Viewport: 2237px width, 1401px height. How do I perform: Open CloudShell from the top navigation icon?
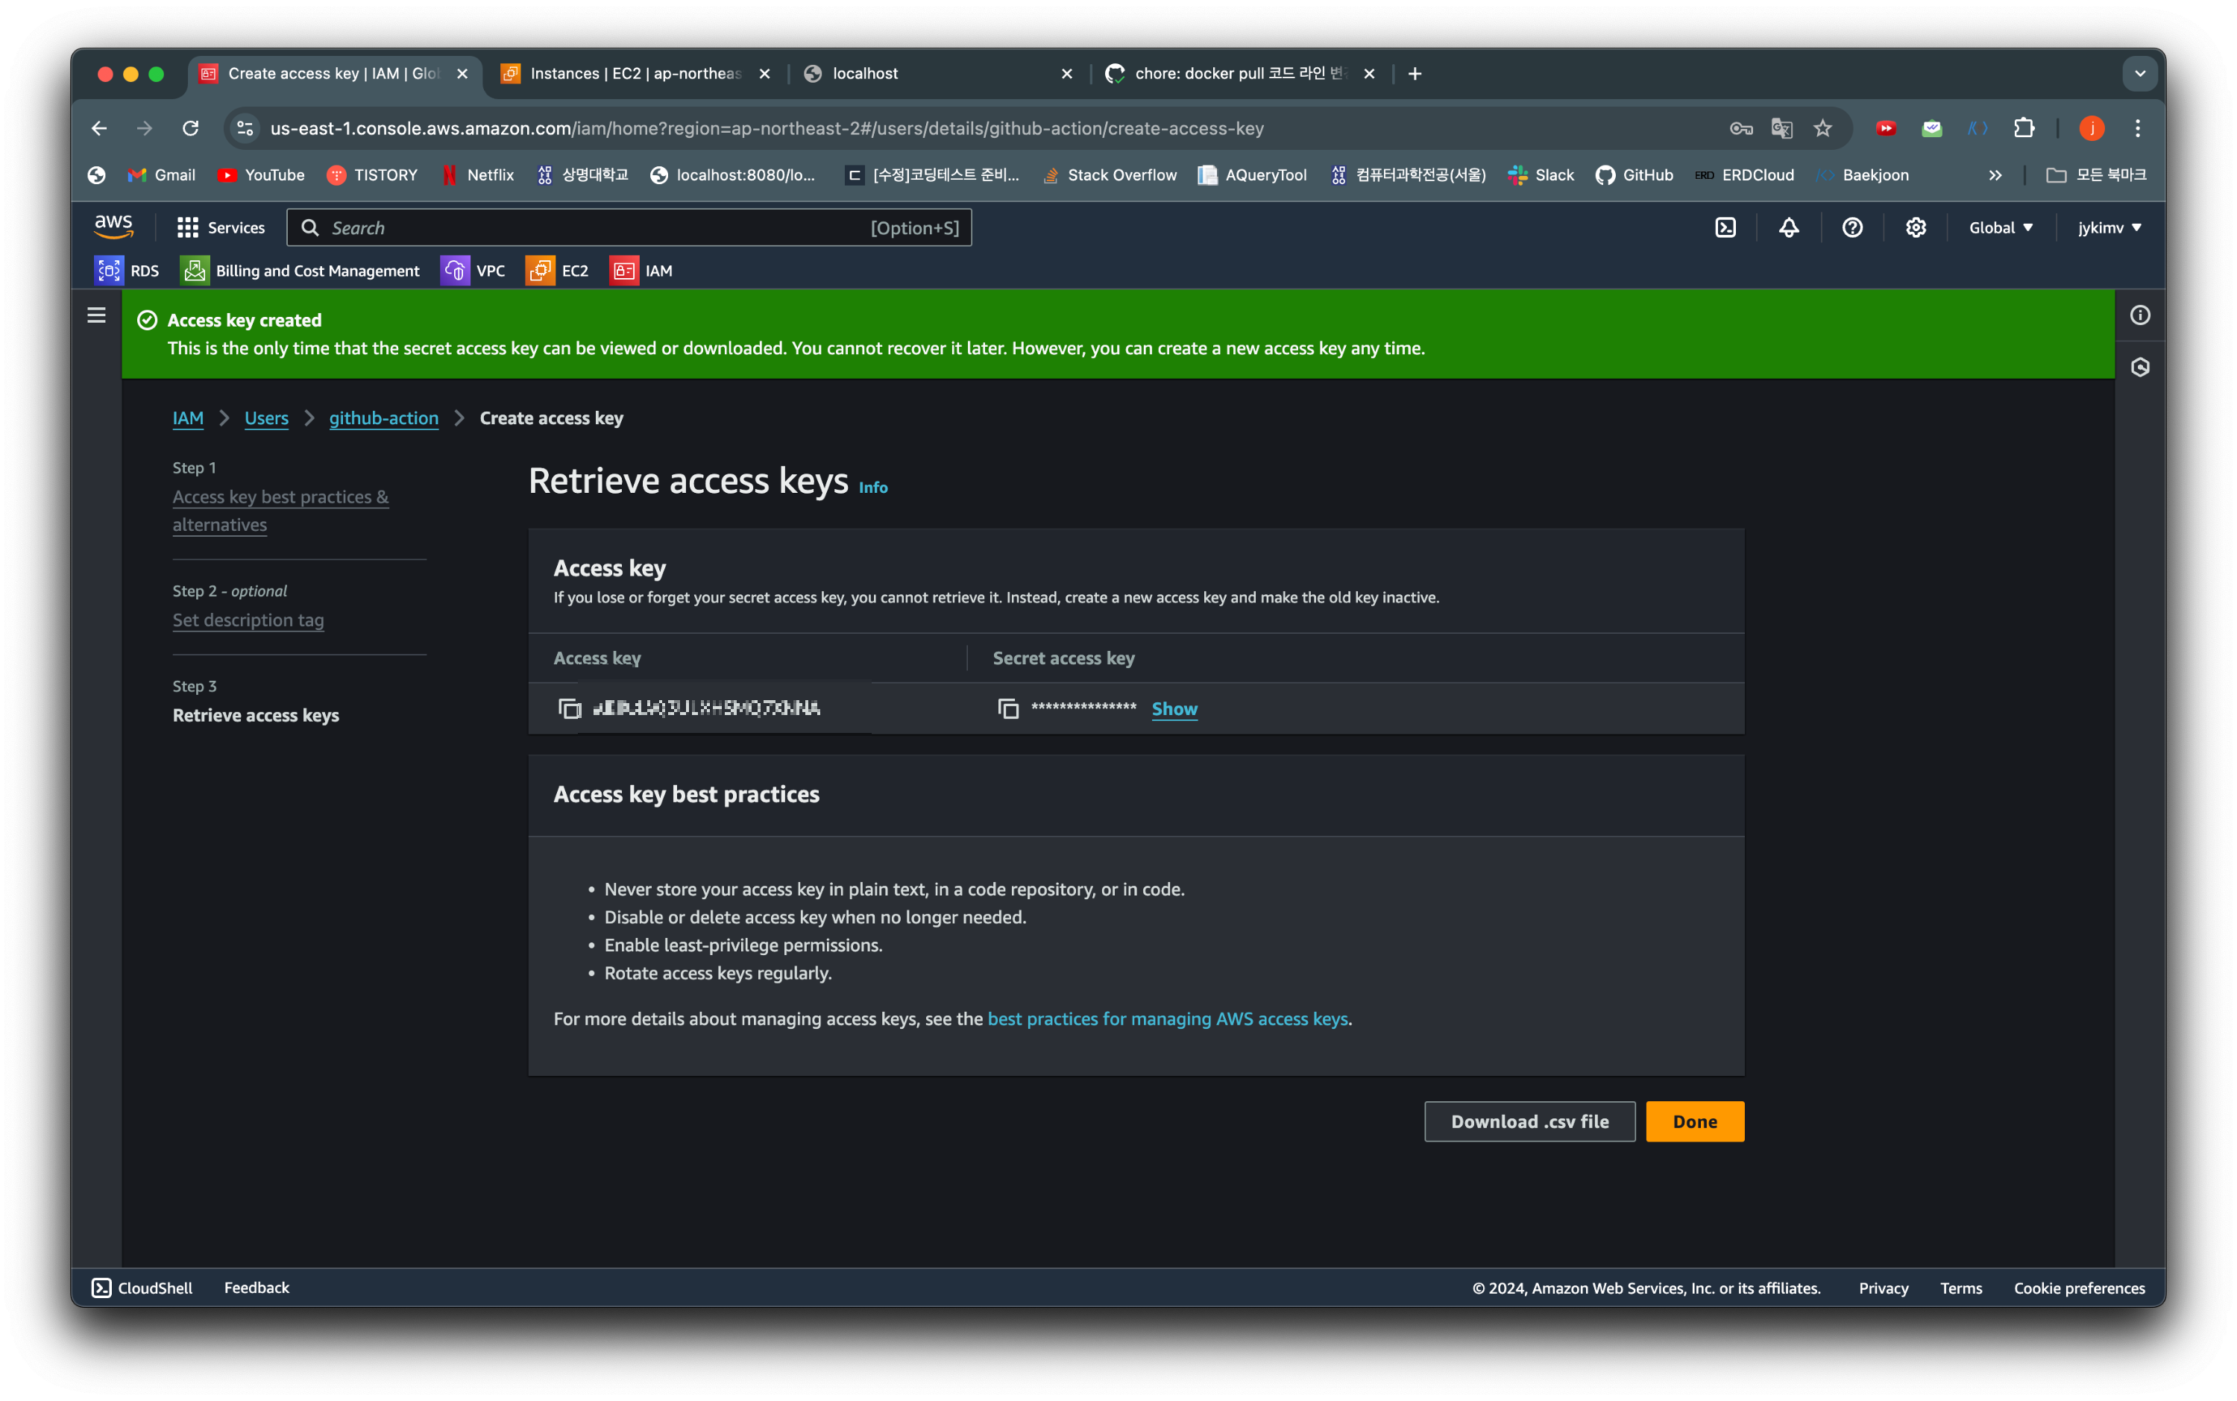point(1725,228)
